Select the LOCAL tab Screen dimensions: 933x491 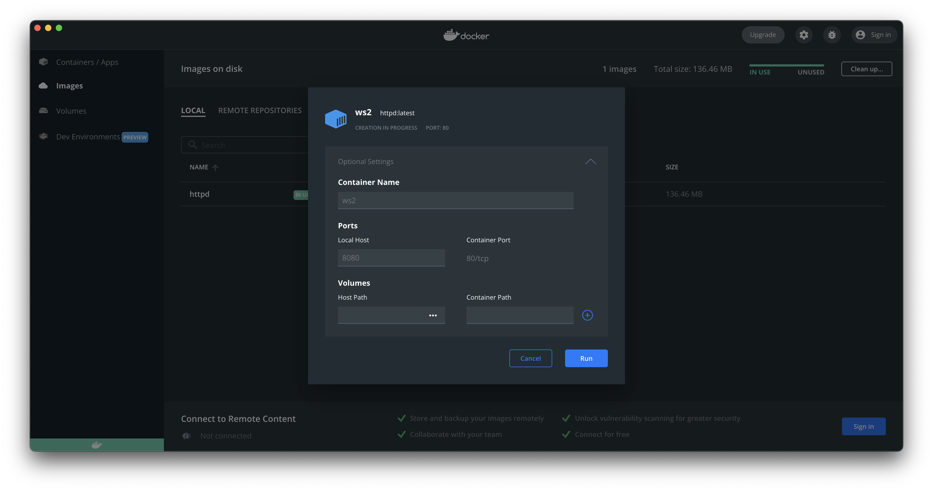(193, 110)
